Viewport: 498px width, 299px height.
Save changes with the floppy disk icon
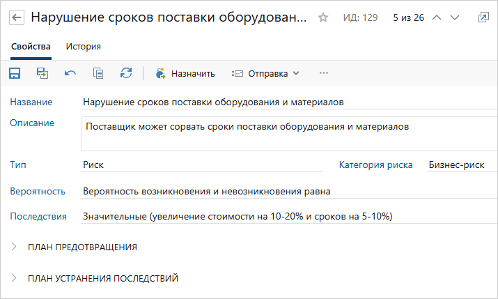[x=15, y=73]
